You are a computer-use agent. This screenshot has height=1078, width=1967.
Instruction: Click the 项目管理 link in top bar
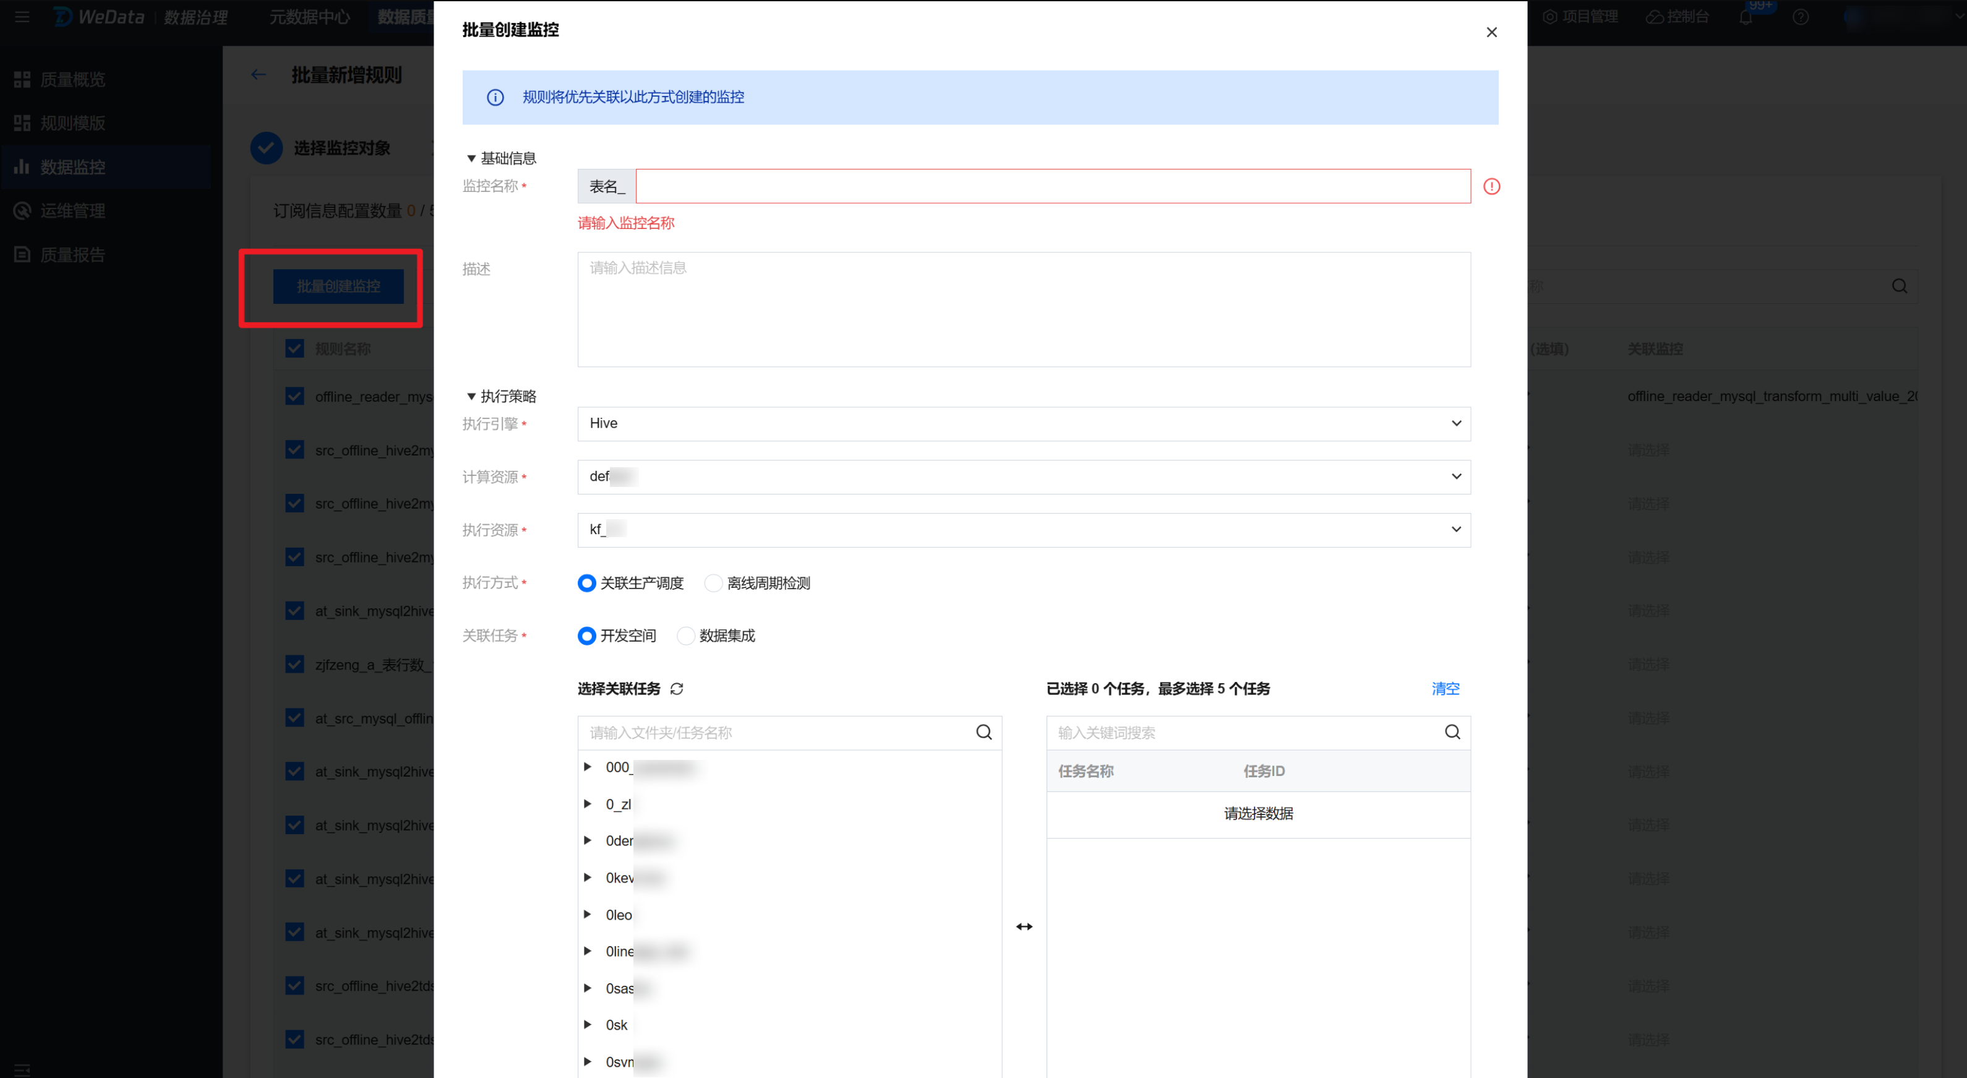(1590, 17)
